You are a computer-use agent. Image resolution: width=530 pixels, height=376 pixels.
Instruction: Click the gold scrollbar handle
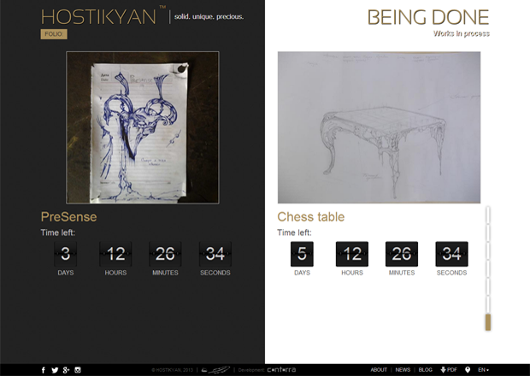488,322
